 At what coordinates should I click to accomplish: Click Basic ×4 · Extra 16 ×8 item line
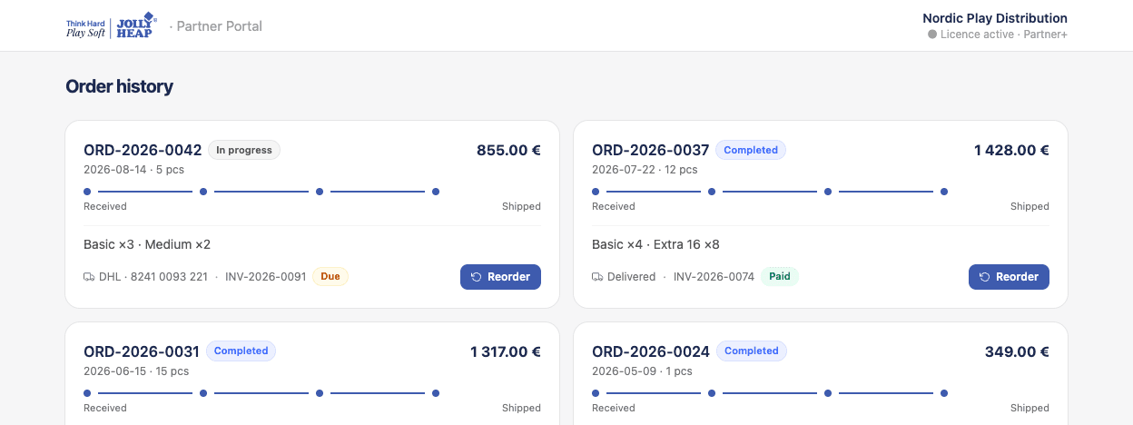pyautogui.click(x=655, y=244)
